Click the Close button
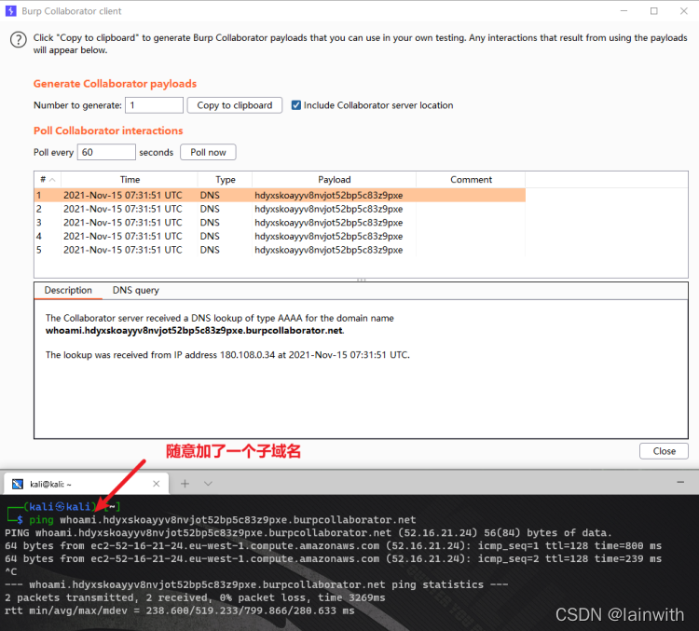Viewport: 699px width, 631px height. (x=664, y=451)
